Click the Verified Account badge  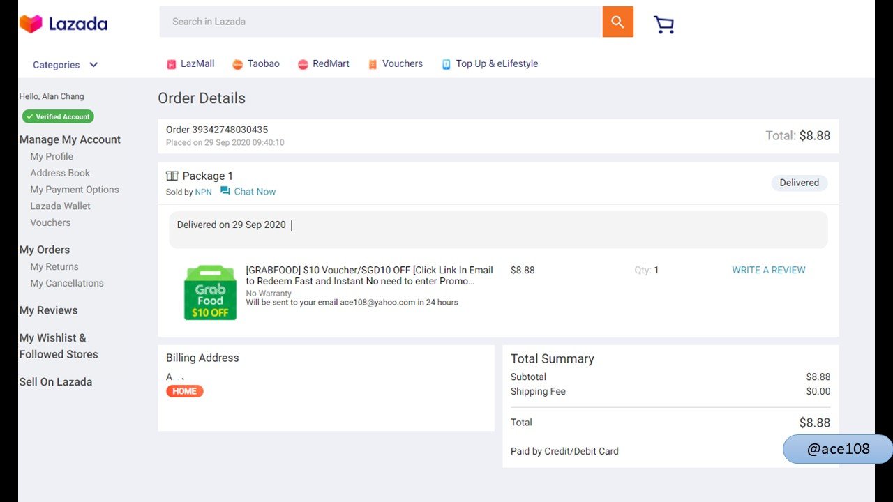[x=58, y=116]
